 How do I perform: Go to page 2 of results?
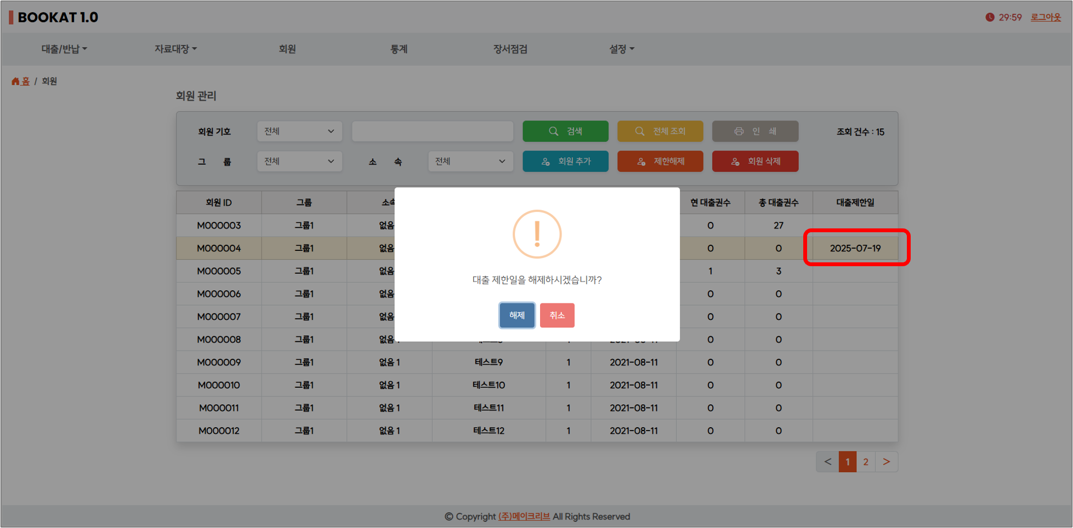[x=866, y=462]
